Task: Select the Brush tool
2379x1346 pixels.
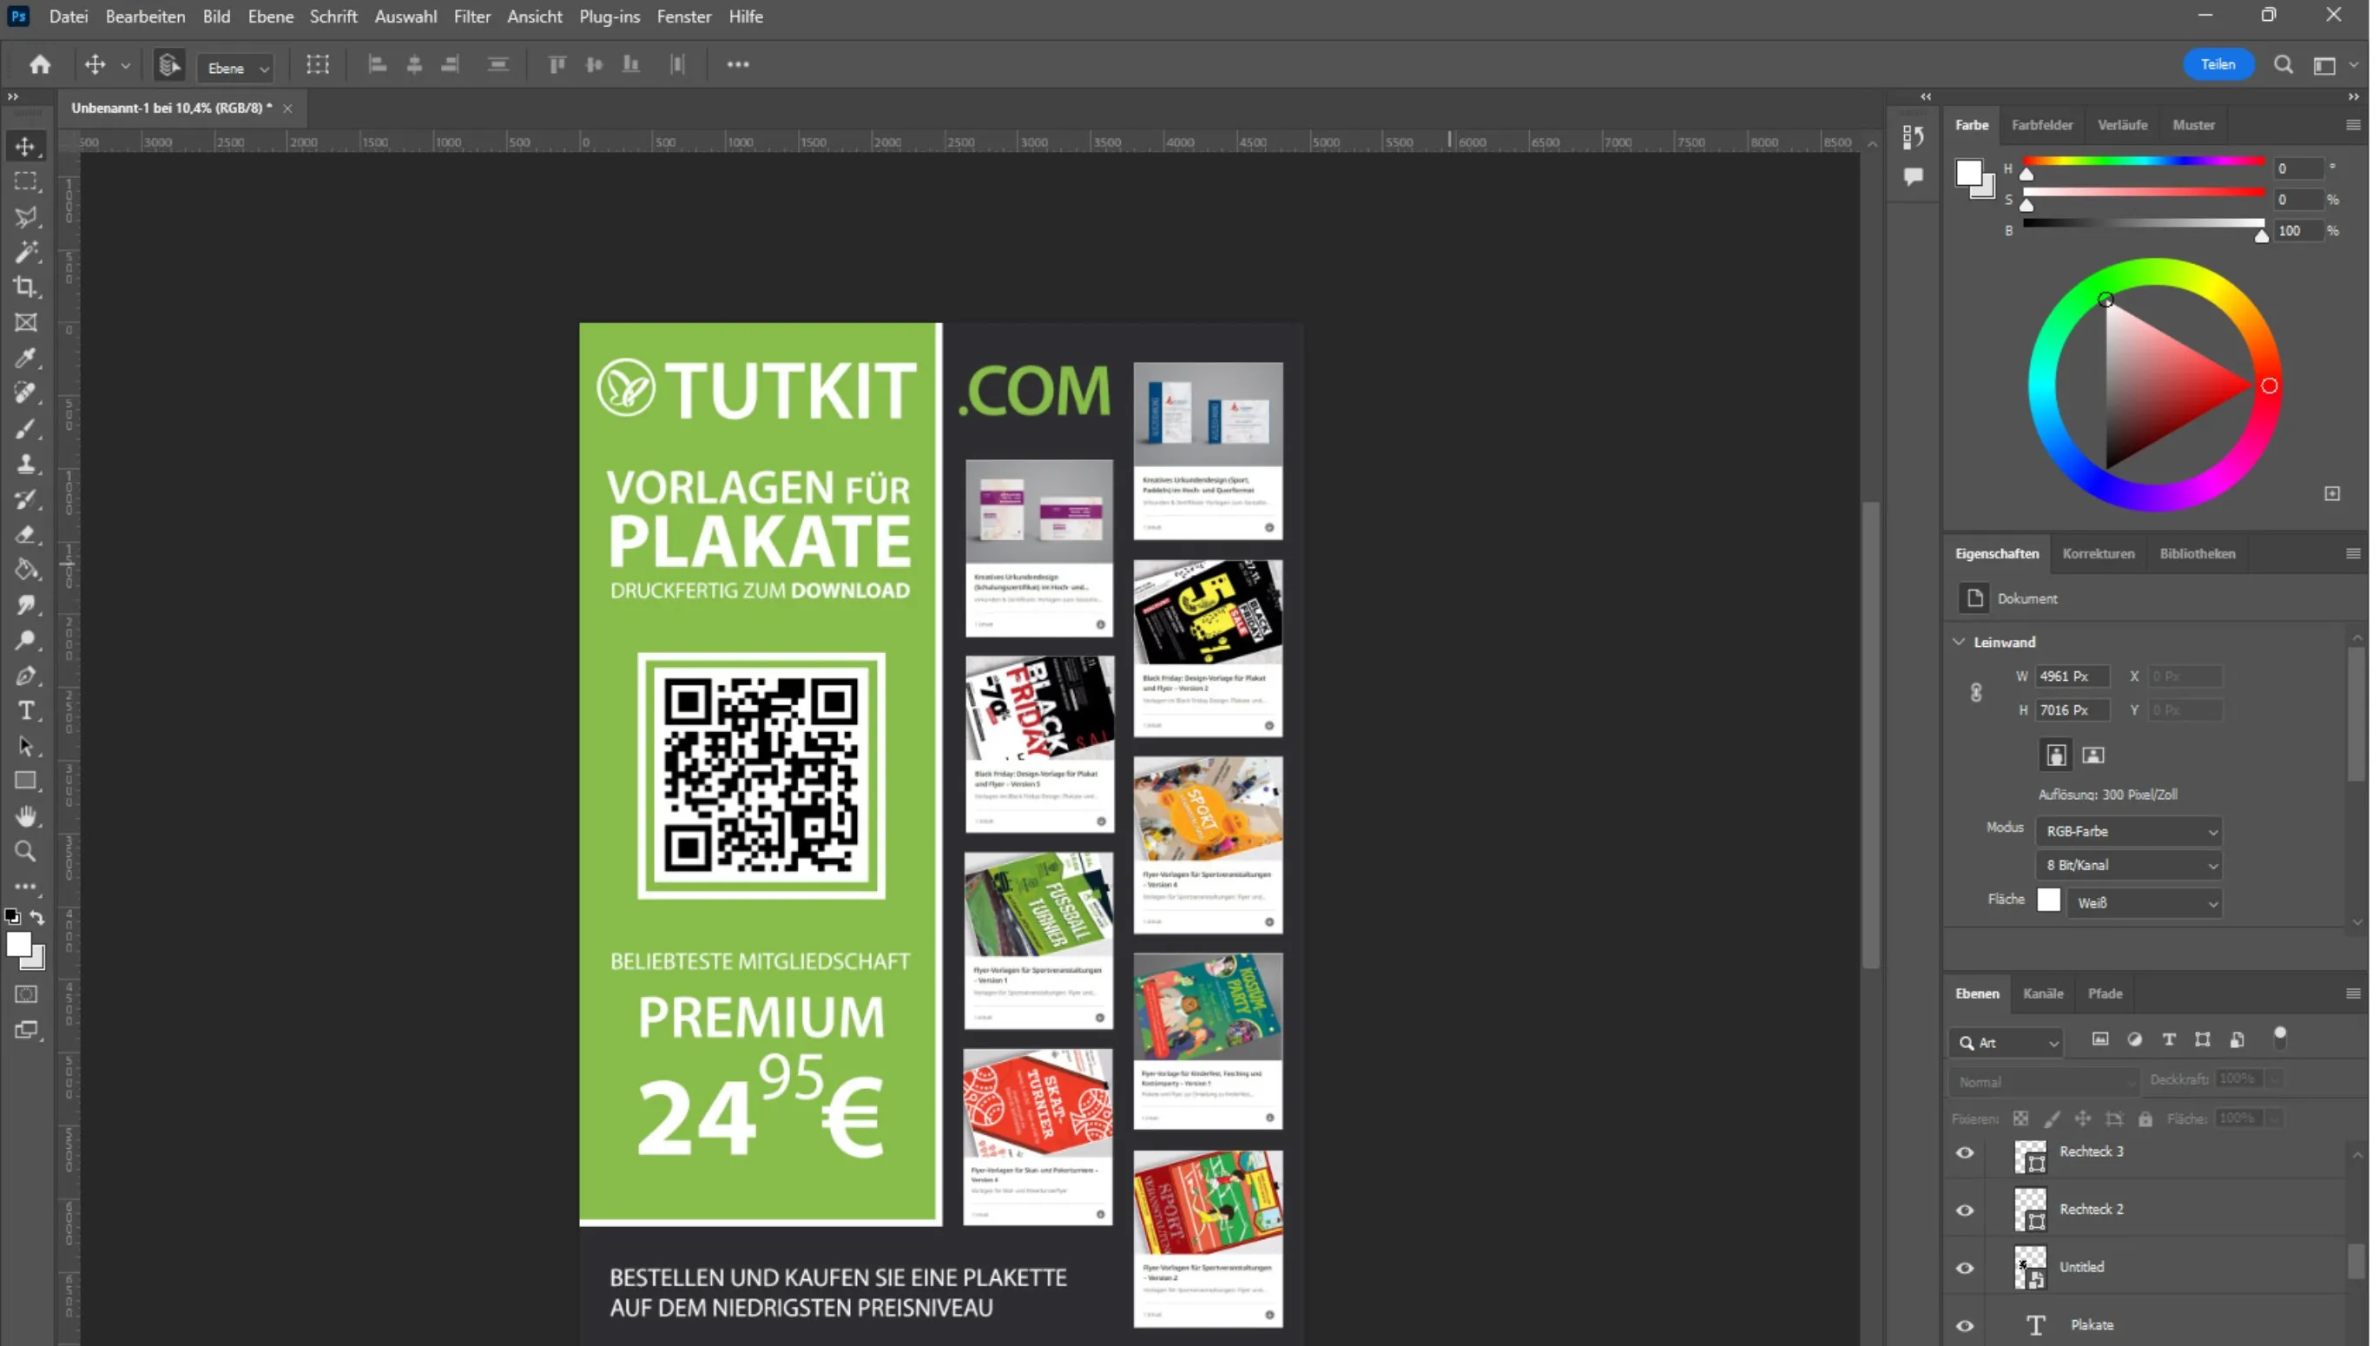Action: (26, 429)
